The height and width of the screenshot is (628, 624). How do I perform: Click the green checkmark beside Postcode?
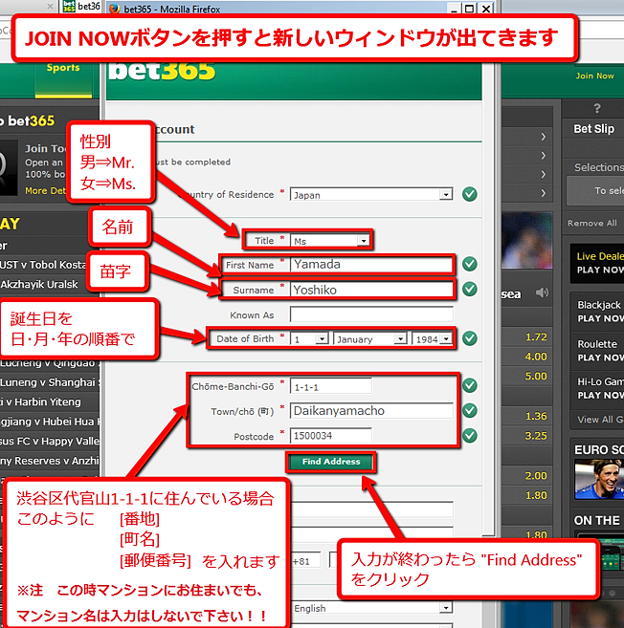point(470,435)
